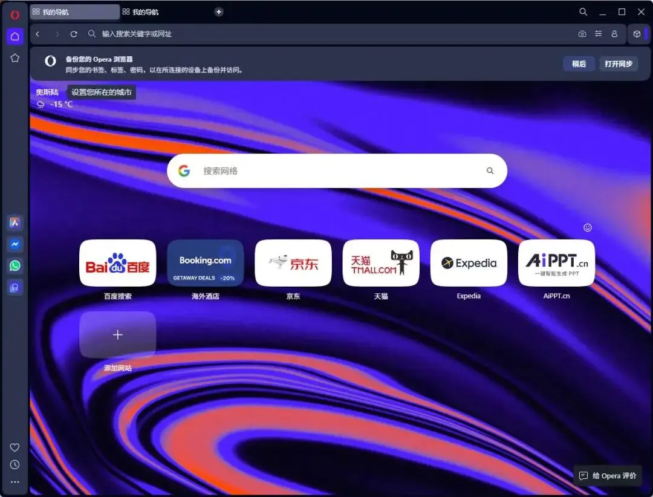Image resolution: width=653 pixels, height=497 pixels.
Task: Open the 京东 speed dial tile
Action: point(293,263)
